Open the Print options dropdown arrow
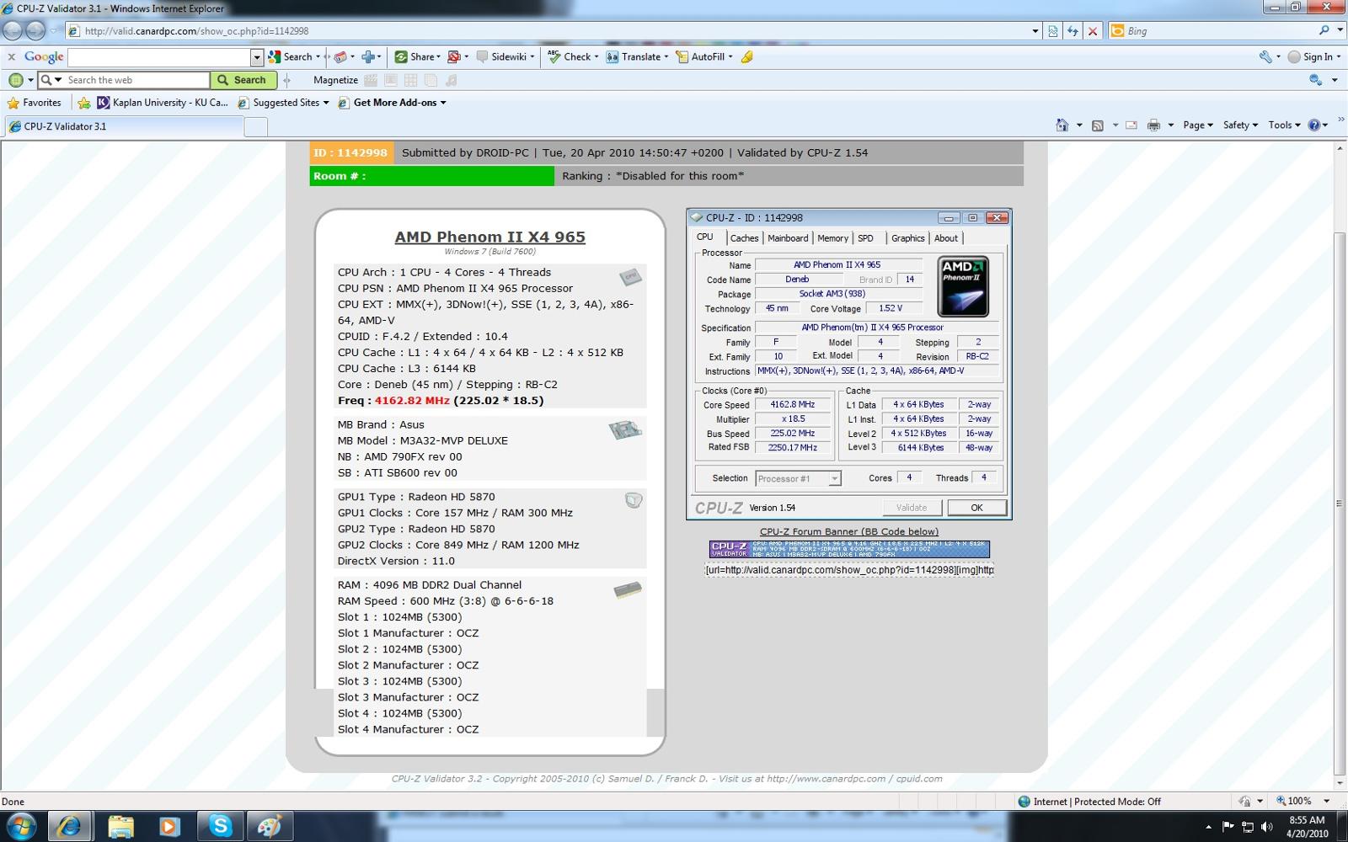The image size is (1348, 842). [1170, 125]
